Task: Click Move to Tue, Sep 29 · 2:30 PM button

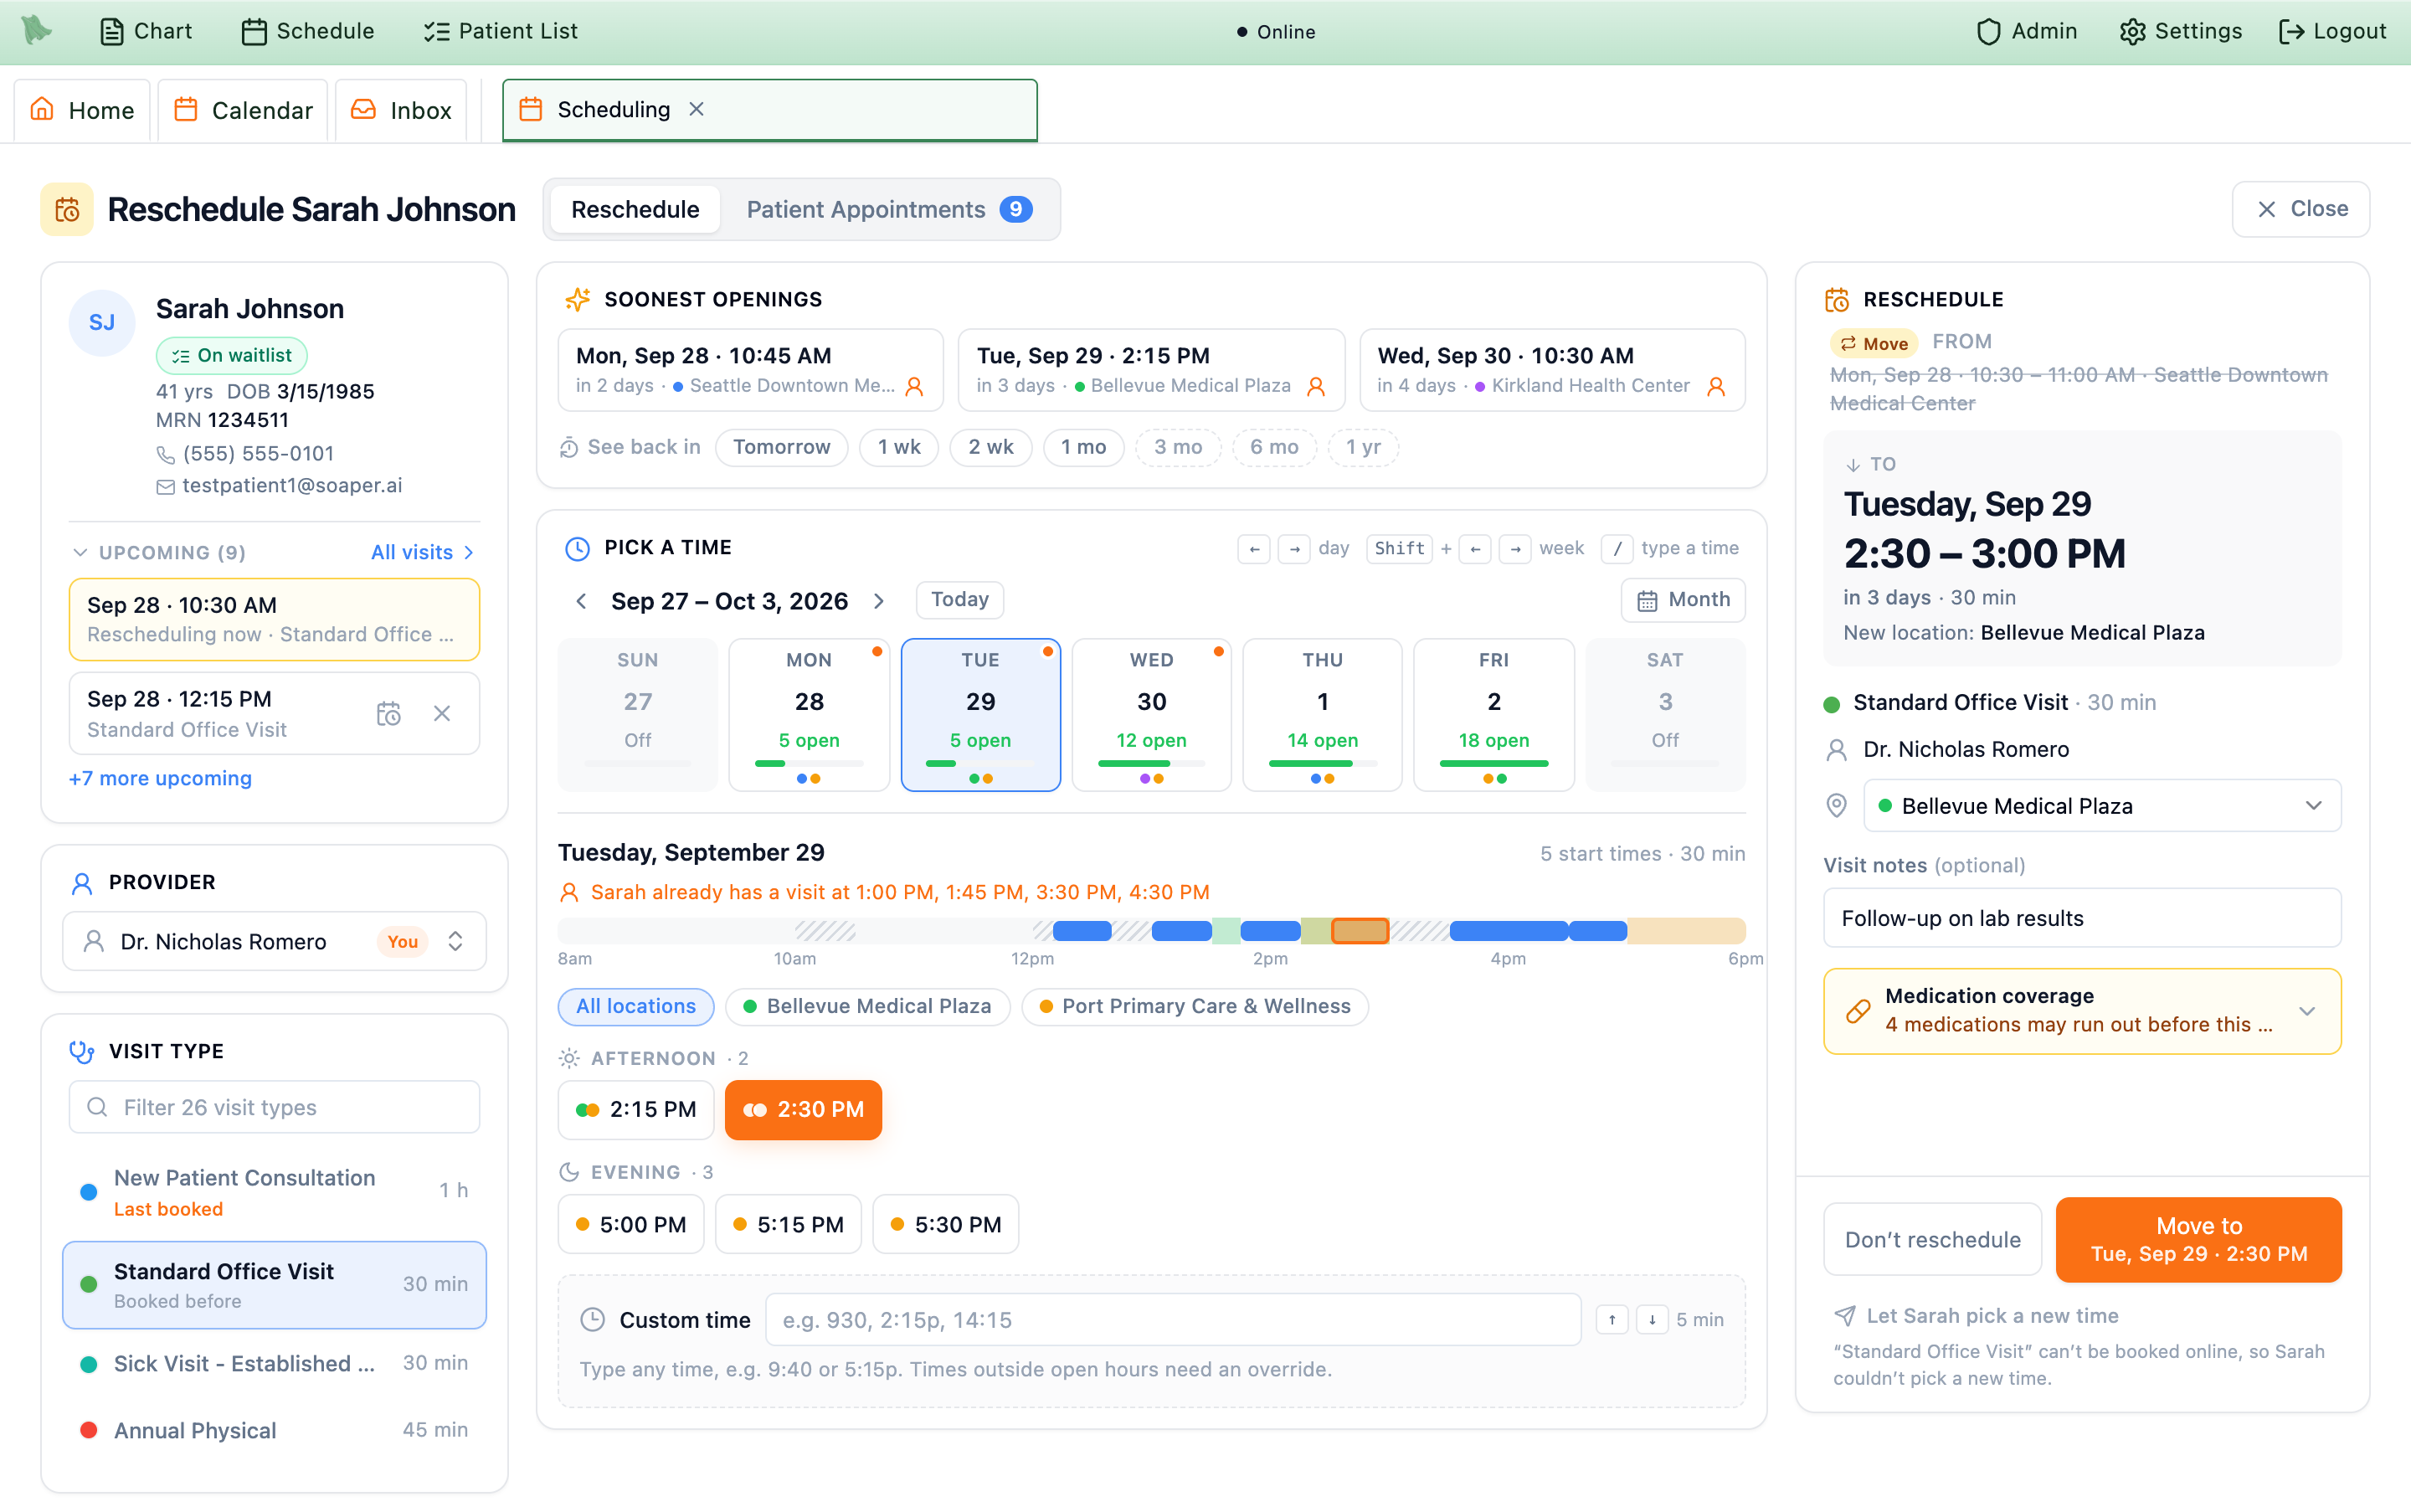Action: click(2199, 1240)
